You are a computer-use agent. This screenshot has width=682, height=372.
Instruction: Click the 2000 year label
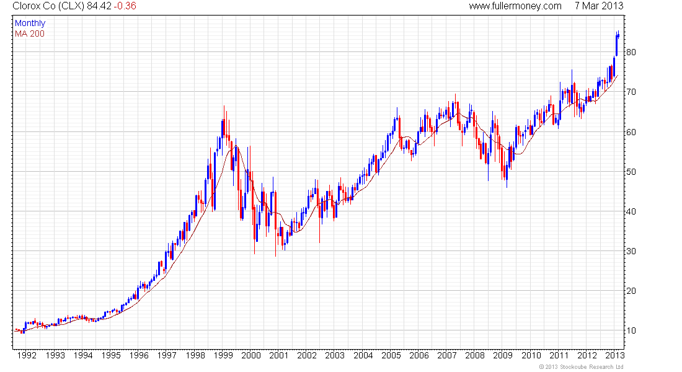pyautogui.click(x=251, y=355)
